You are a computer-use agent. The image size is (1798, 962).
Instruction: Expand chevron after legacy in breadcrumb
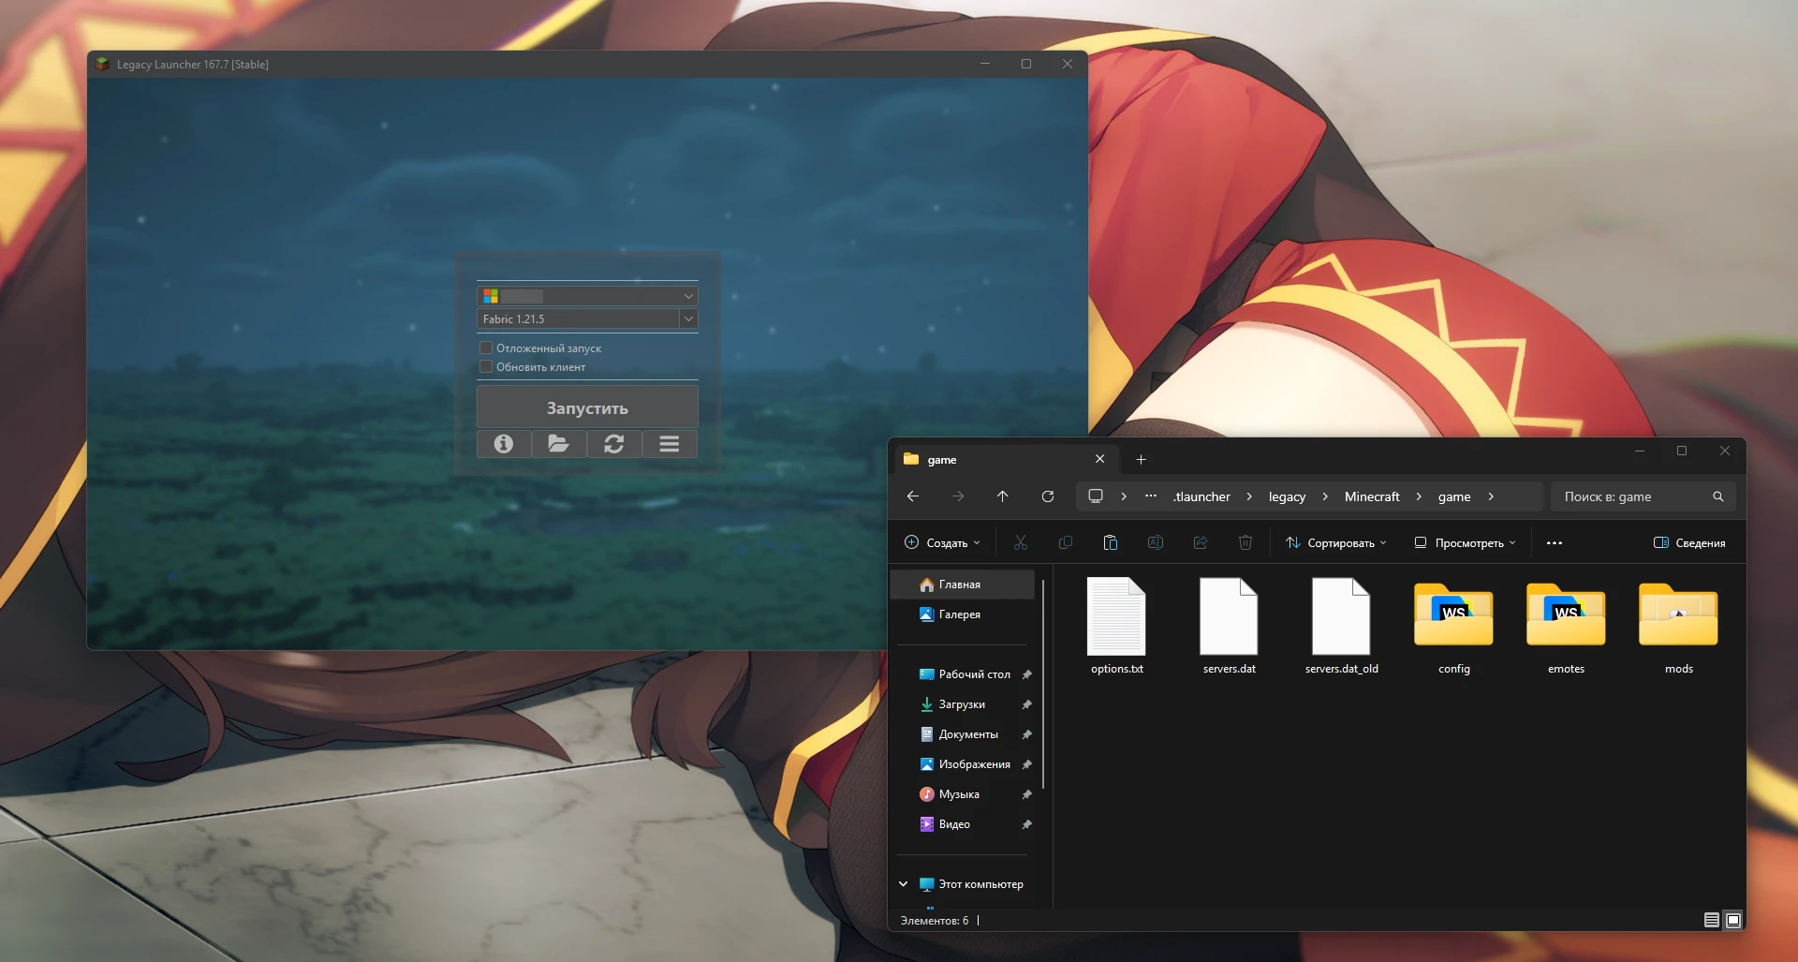point(1325,496)
